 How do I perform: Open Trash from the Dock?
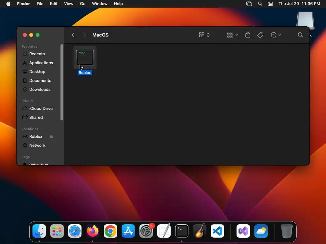pyautogui.click(x=287, y=231)
